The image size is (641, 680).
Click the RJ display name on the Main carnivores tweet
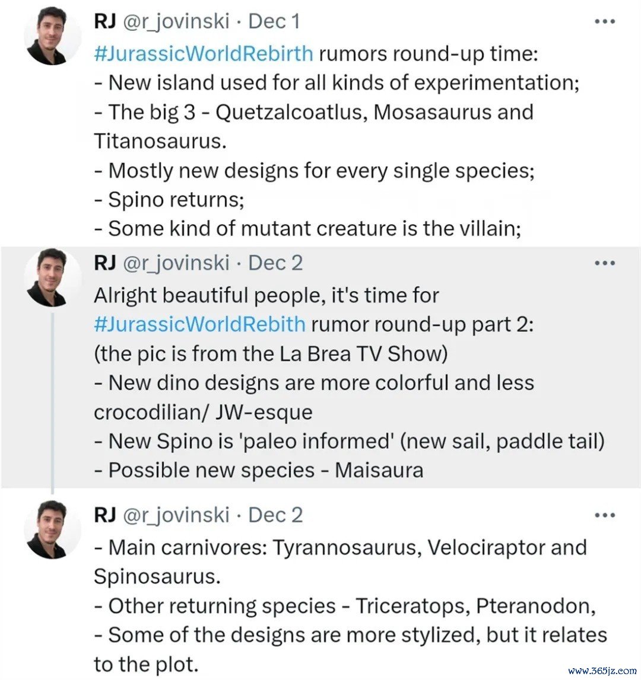tap(104, 515)
